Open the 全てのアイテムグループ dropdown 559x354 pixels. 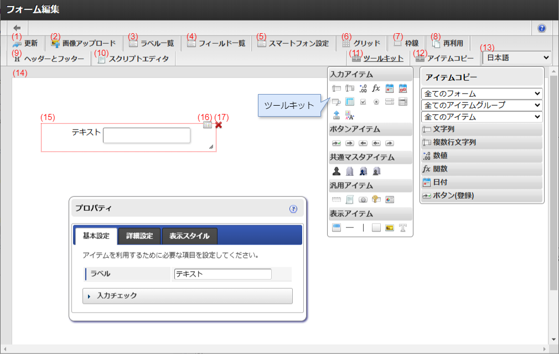pyautogui.click(x=482, y=105)
